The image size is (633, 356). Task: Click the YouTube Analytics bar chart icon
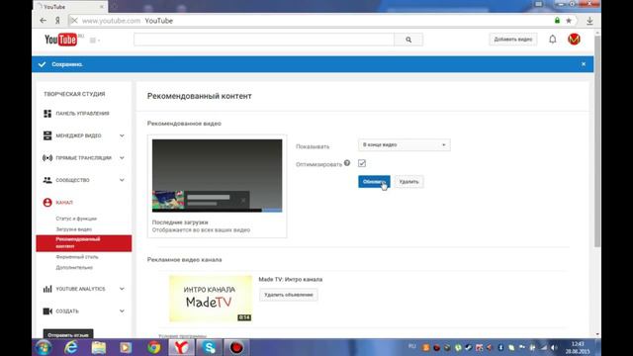47,289
